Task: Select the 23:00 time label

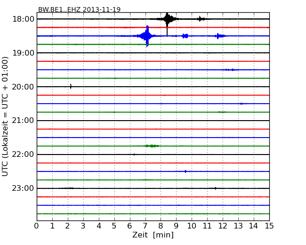Action: pos(23,188)
